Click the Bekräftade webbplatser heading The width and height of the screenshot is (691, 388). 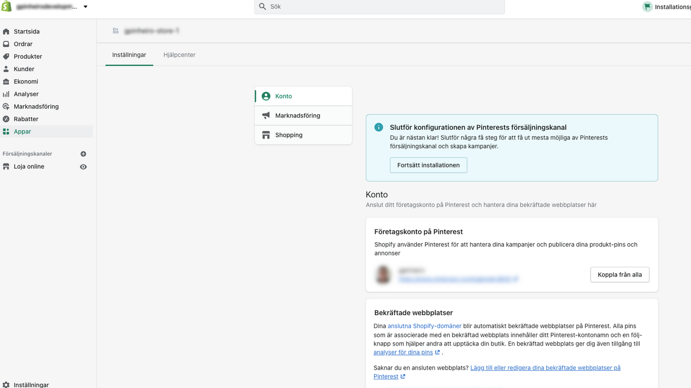click(x=414, y=313)
